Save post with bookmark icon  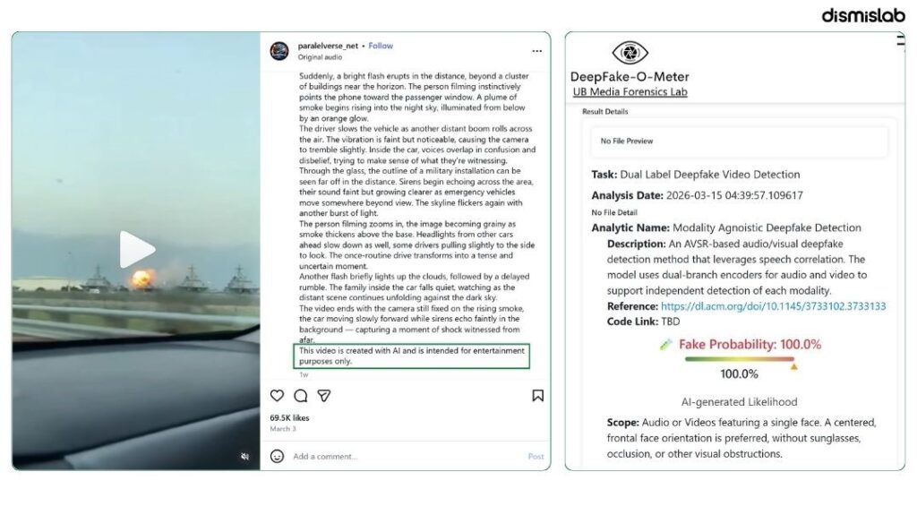(537, 396)
